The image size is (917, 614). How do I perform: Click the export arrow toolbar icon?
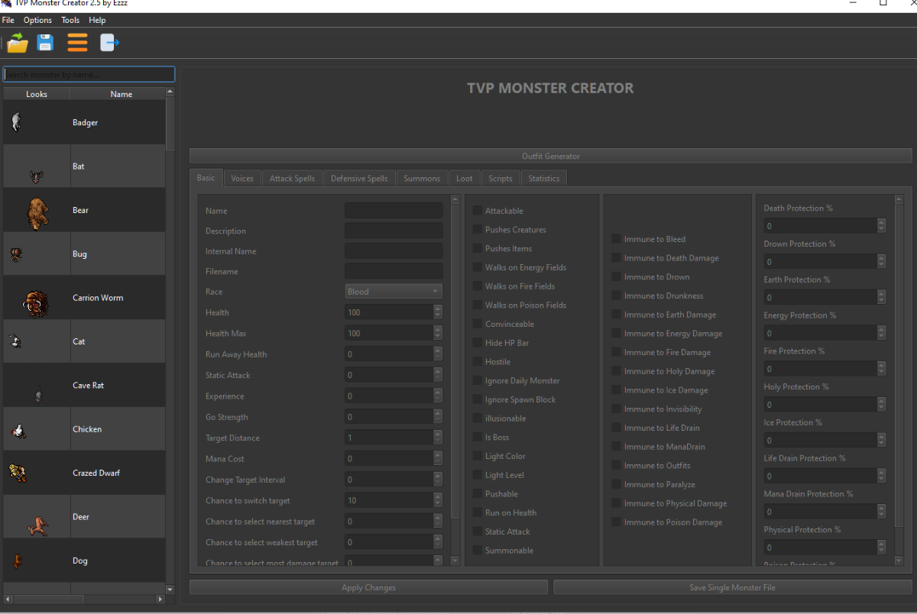109,43
